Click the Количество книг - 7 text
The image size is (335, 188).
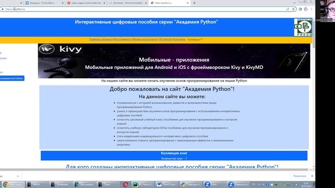[174, 159]
